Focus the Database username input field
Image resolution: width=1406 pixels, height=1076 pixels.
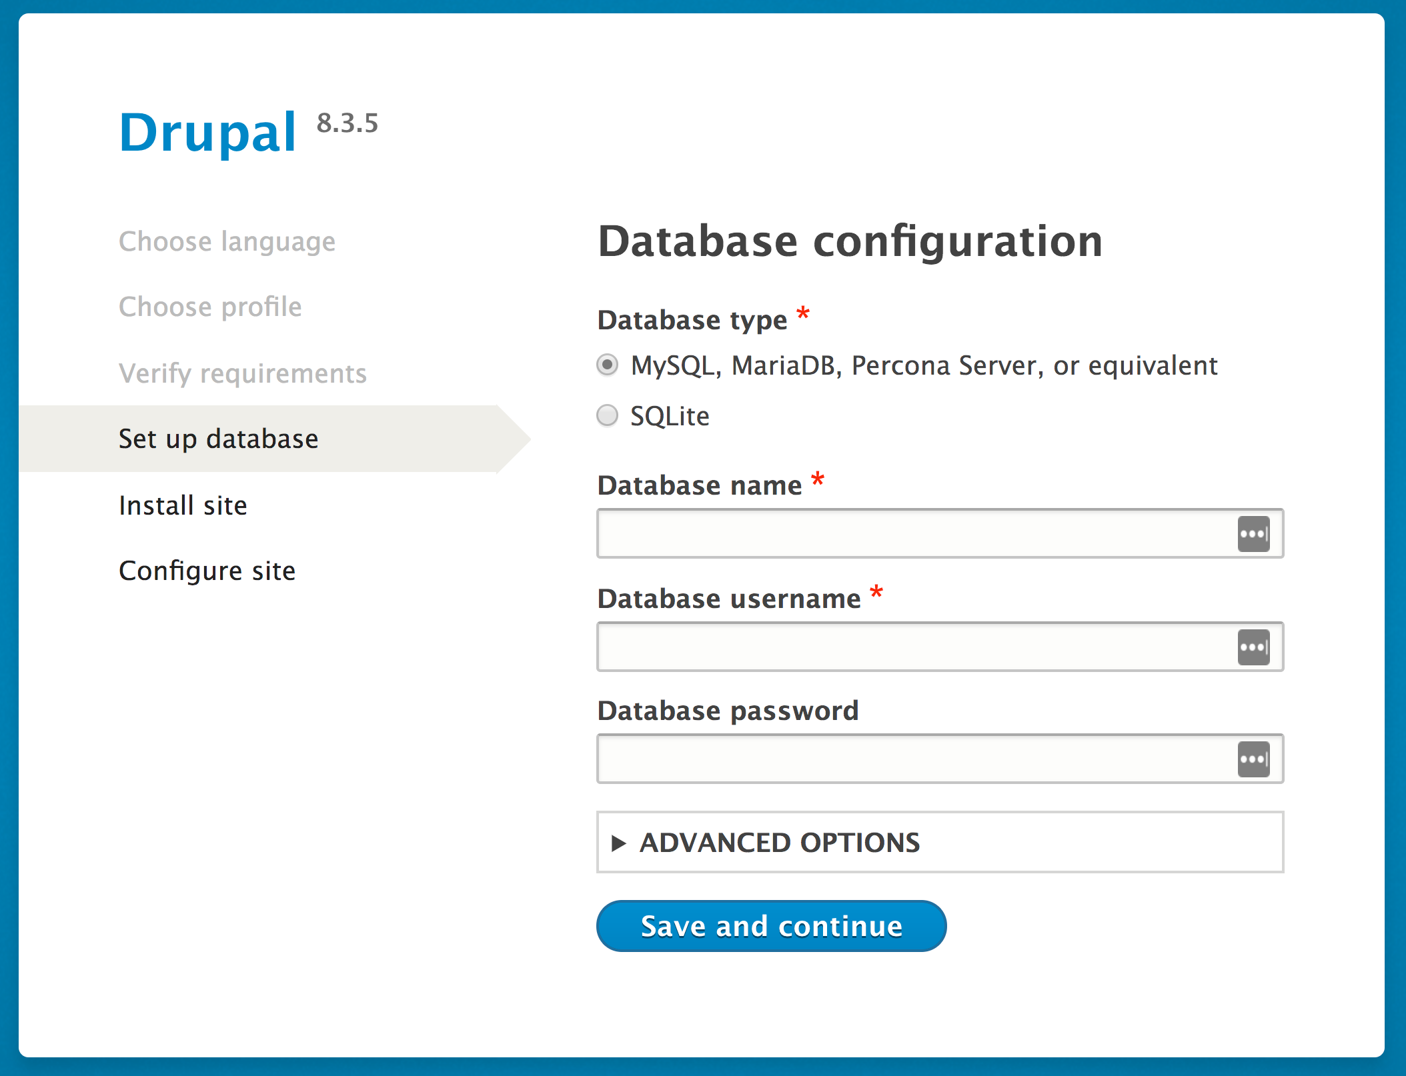point(940,647)
